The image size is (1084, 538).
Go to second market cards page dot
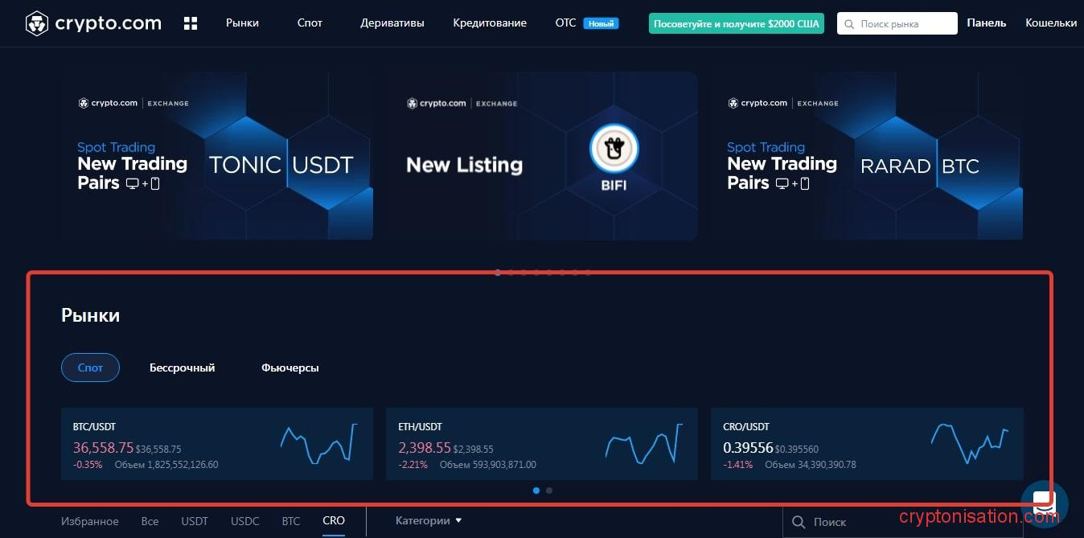pyautogui.click(x=549, y=490)
